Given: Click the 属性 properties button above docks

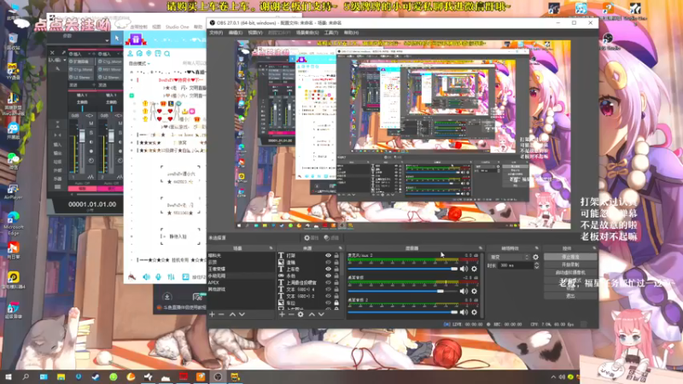Looking at the screenshot, I should (311, 238).
